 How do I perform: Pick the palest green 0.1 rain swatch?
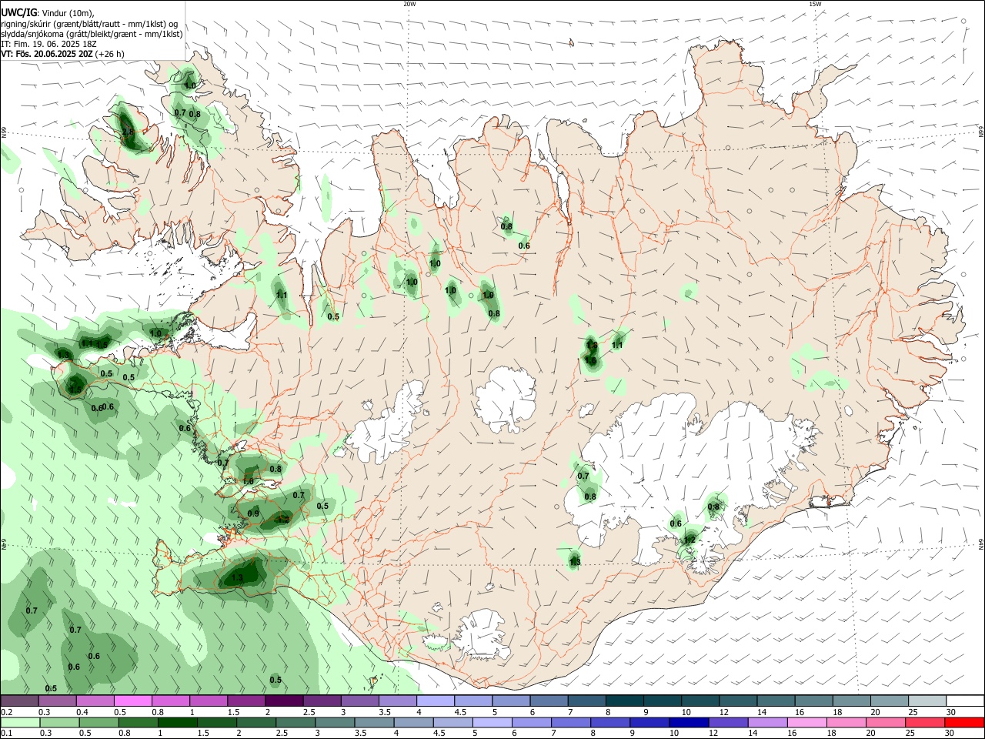coord(19,723)
